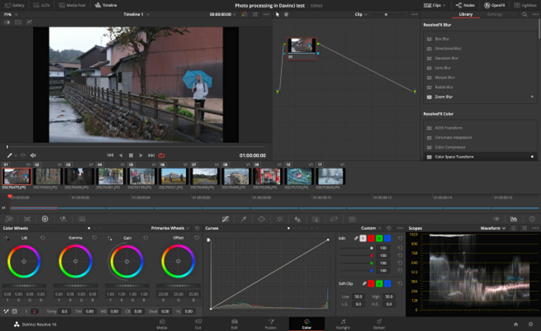Viewport: 541px width, 331px height.
Task: Enable the Soft Clip blue channel
Action: pyautogui.click(x=387, y=283)
